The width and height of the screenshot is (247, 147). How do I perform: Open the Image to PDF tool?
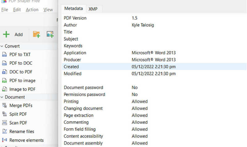22,89
